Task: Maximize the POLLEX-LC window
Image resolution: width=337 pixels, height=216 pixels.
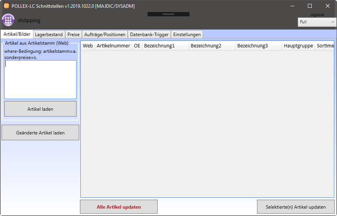Action: (x=309, y=6)
